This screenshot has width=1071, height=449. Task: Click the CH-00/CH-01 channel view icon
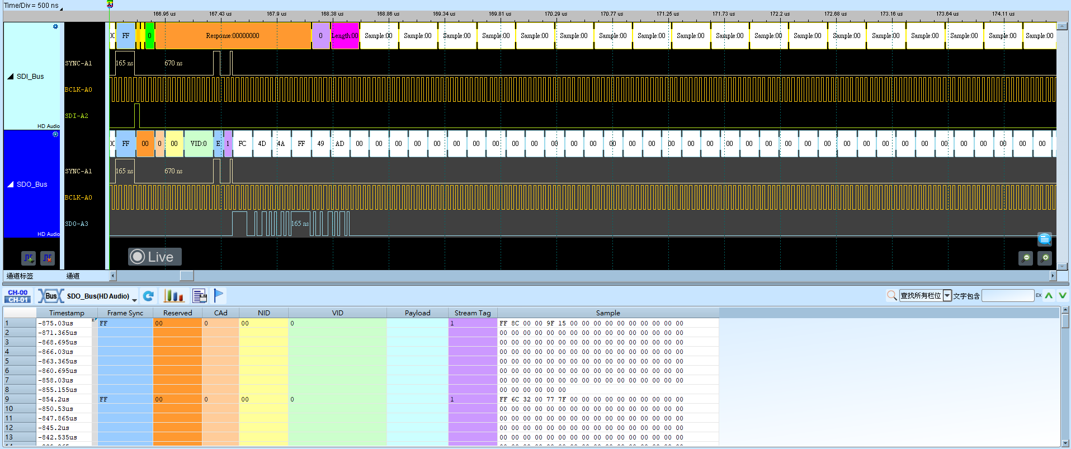tap(18, 296)
